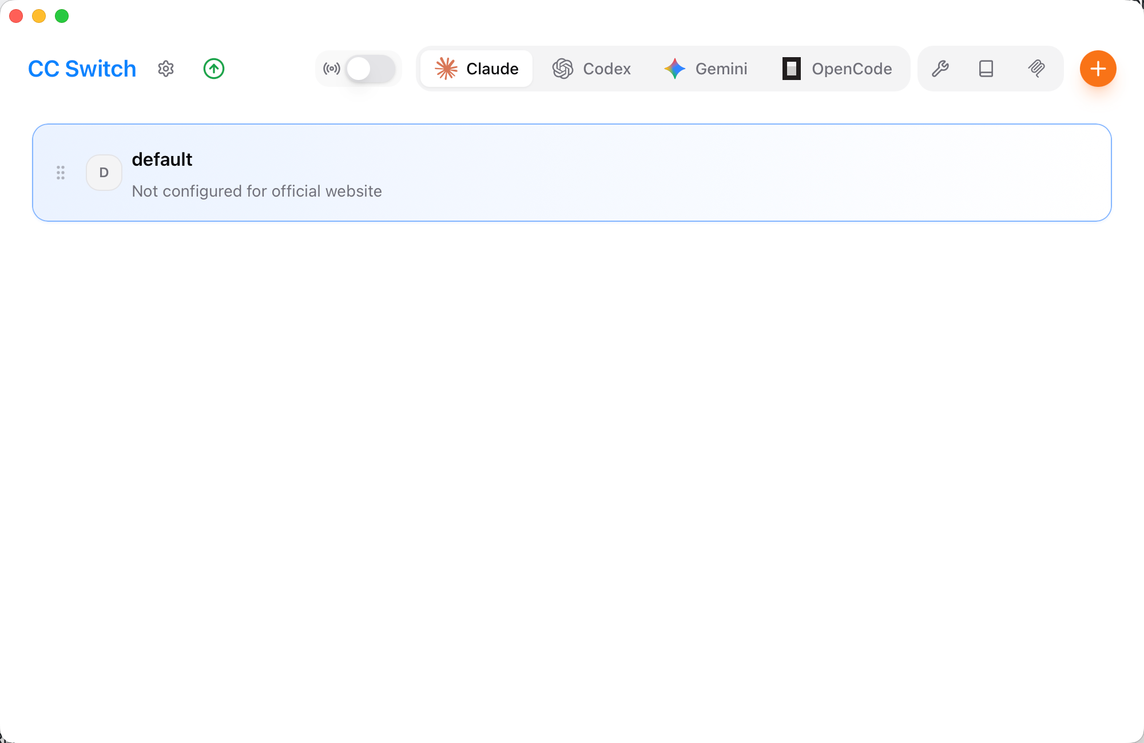Click the paperclip icon in the toolbar
Screen dimensions: 1144x743
pos(1036,69)
